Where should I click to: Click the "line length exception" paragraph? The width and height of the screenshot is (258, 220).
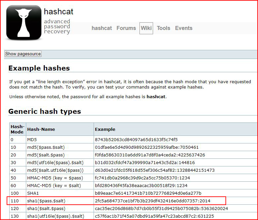(x=130, y=84)
